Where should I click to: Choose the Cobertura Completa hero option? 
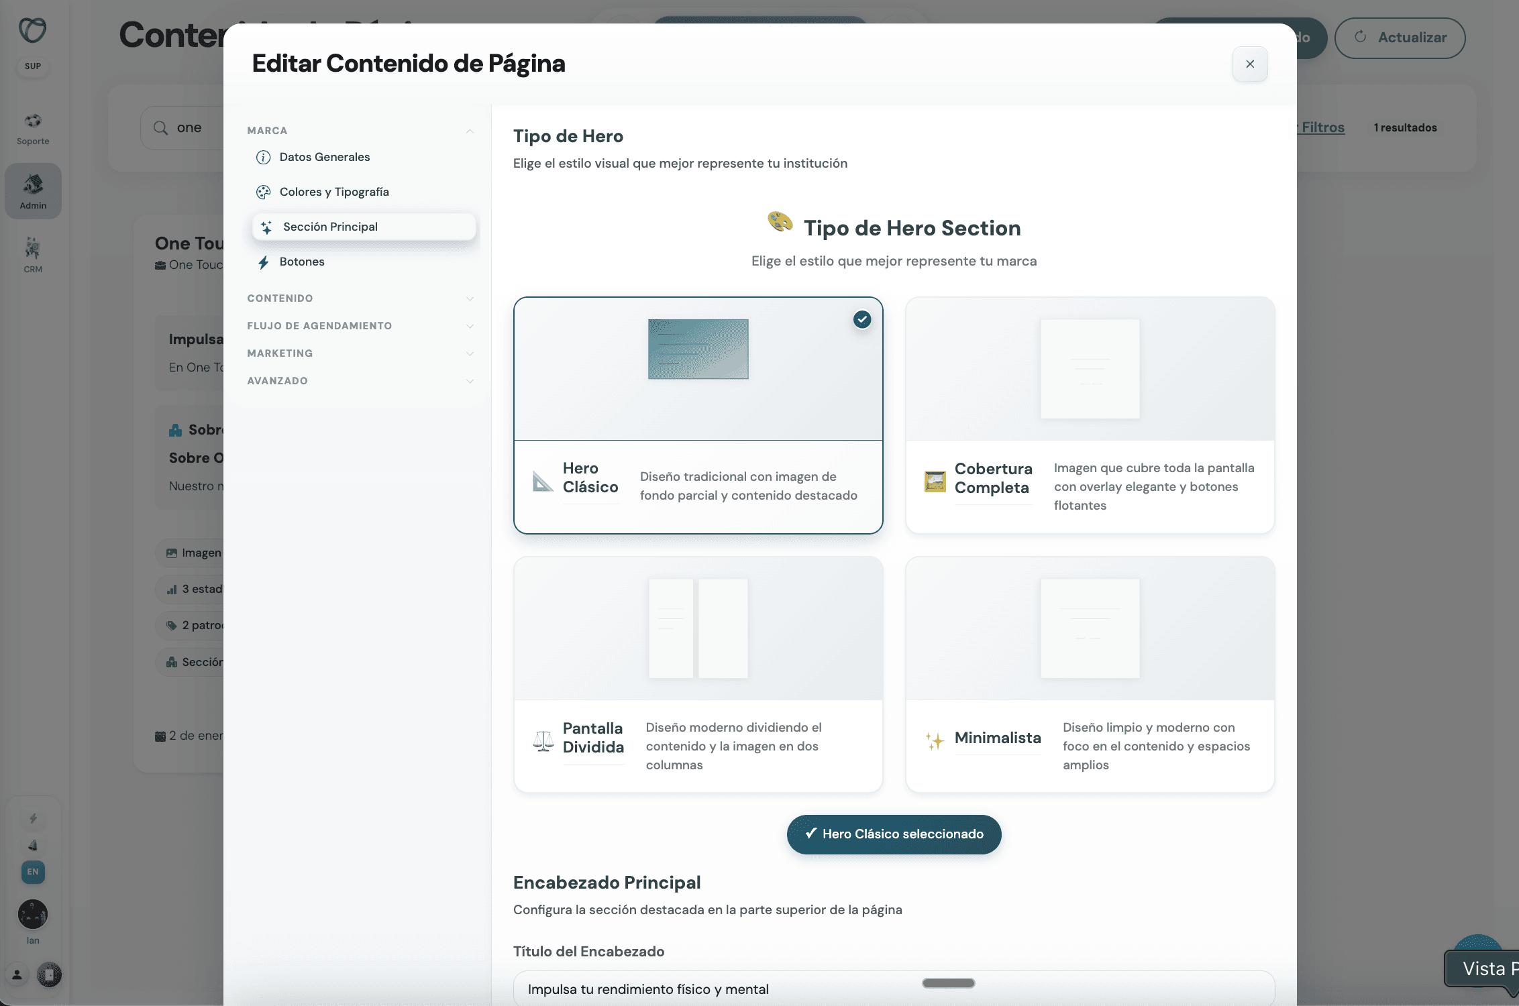point(1090,415)
